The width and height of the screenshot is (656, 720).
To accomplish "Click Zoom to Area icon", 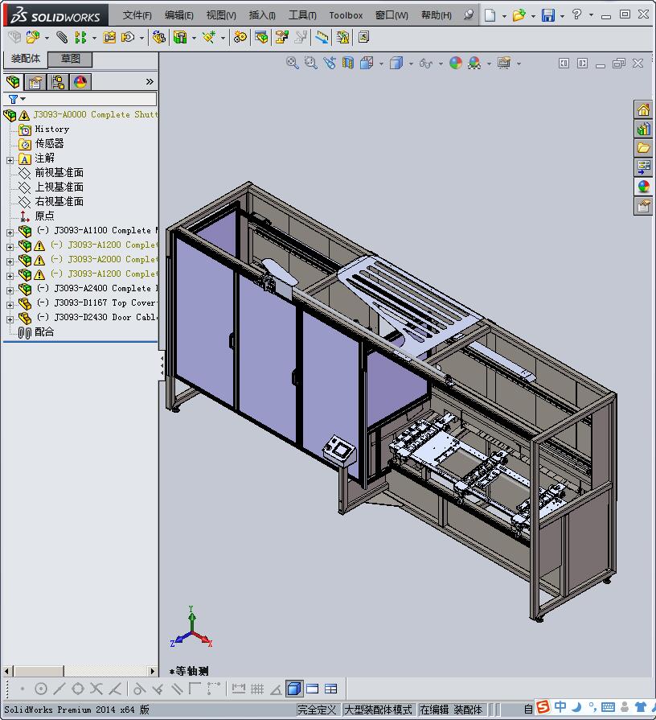I will click(310, 63).
